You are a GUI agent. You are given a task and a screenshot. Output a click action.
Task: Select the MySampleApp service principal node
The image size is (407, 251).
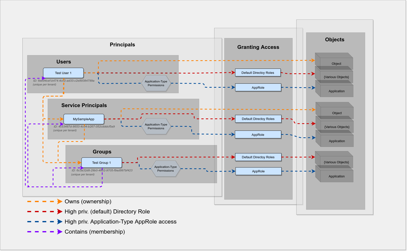(x=84, y=119)
